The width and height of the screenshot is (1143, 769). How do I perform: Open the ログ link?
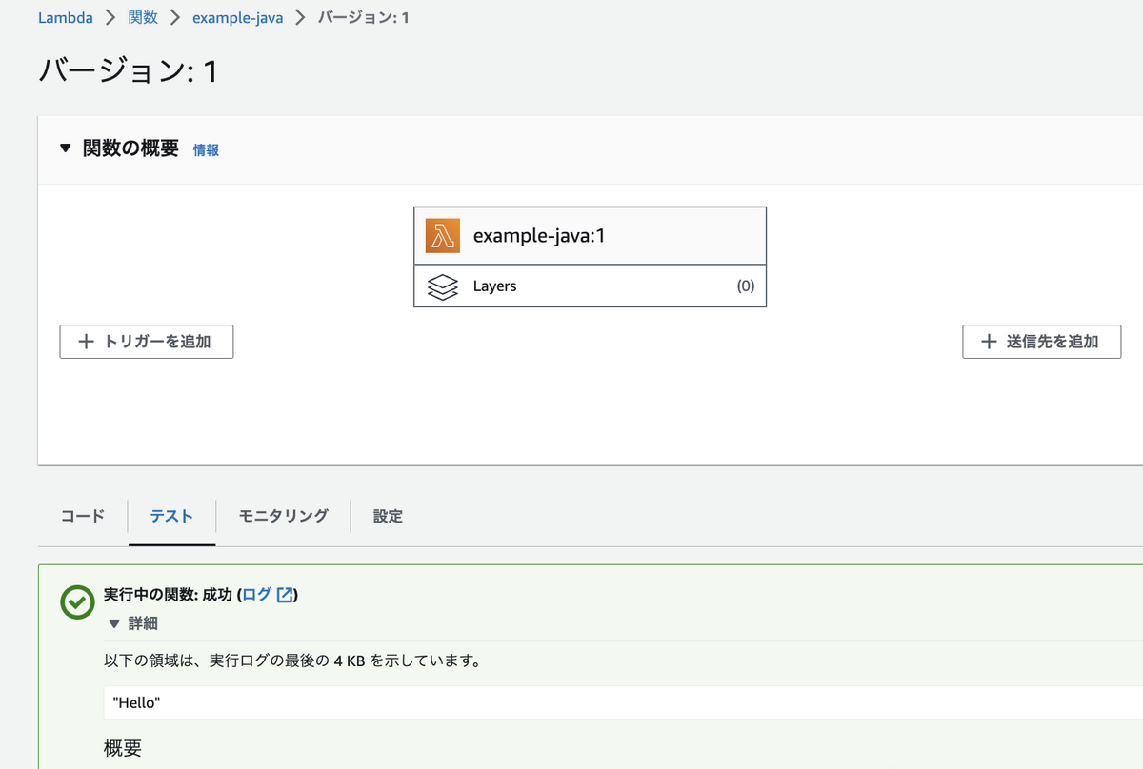[257, 595]
